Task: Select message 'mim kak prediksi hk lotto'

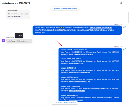Action: [x=19, y=41]
